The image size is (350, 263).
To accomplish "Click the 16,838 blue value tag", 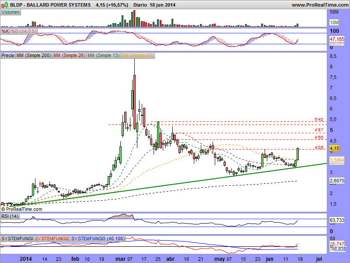I will coord(339,249).
